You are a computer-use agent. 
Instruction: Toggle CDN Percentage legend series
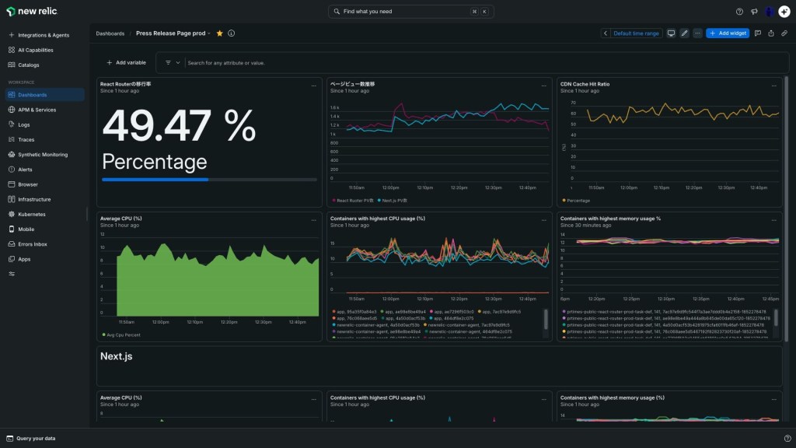pyautogui.click(x=576, y=201)
